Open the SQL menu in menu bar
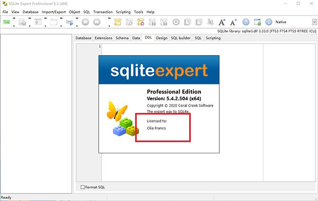318x201 pixels. [x=86, y=12]
